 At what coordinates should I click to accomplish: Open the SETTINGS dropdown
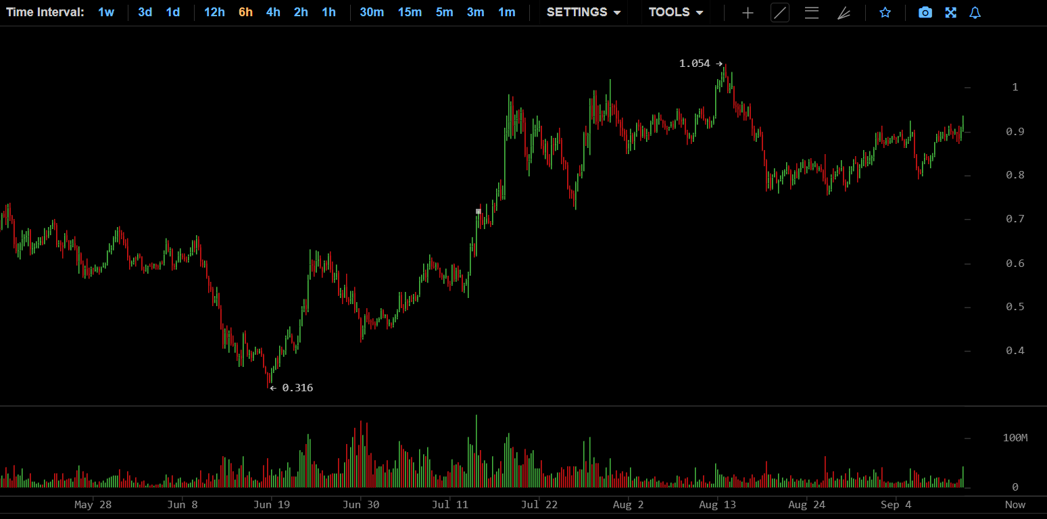pos(583,12)
